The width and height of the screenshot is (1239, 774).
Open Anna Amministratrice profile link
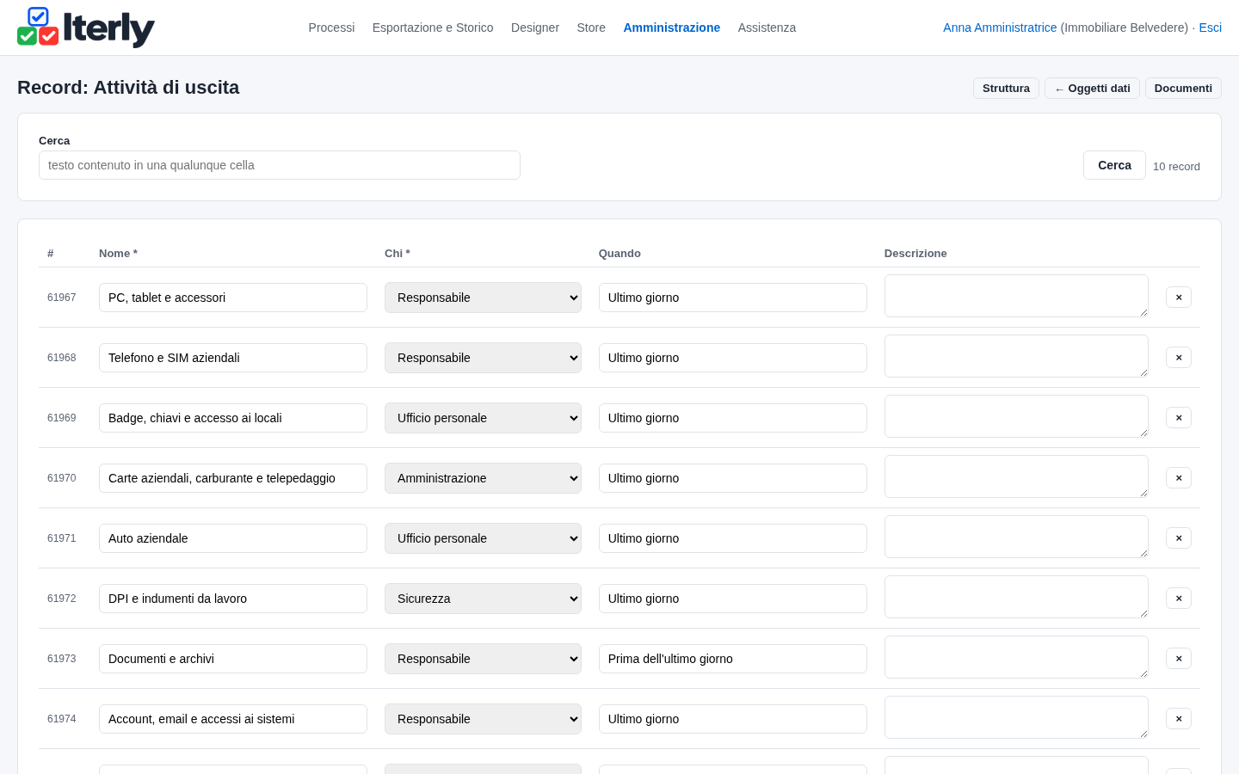coord(1000,28)
